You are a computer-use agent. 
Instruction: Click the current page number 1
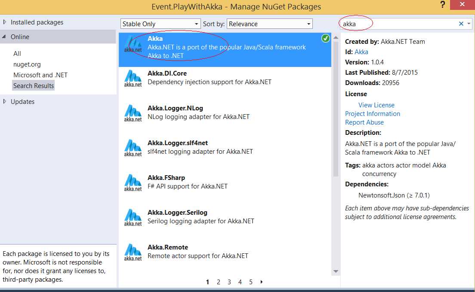[207, 282]
